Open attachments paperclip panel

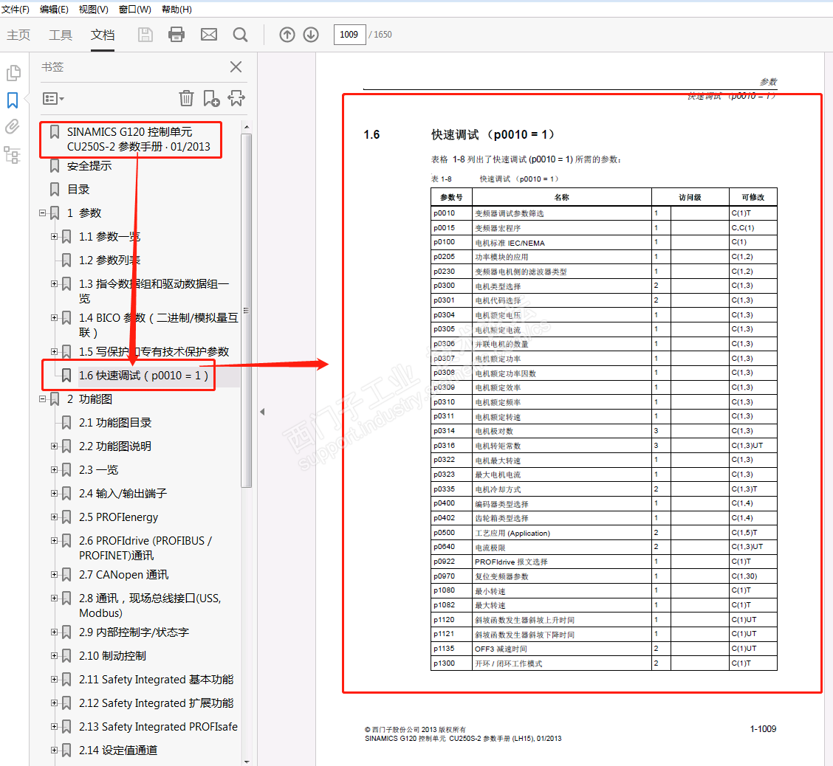click(13, 126)
